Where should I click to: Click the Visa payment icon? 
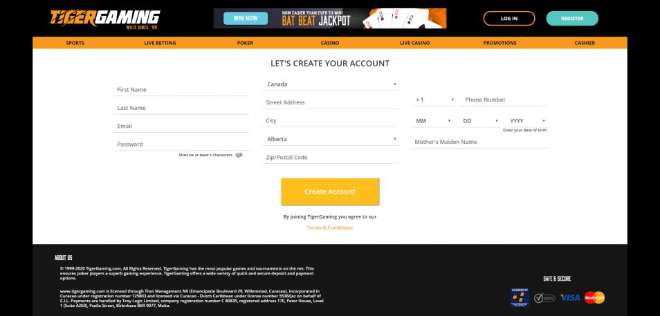(570, 297)
